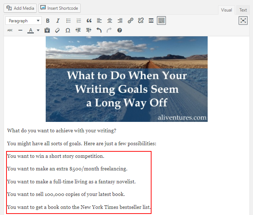Toggle strikethrough formatting

click(x=10, y=31)
